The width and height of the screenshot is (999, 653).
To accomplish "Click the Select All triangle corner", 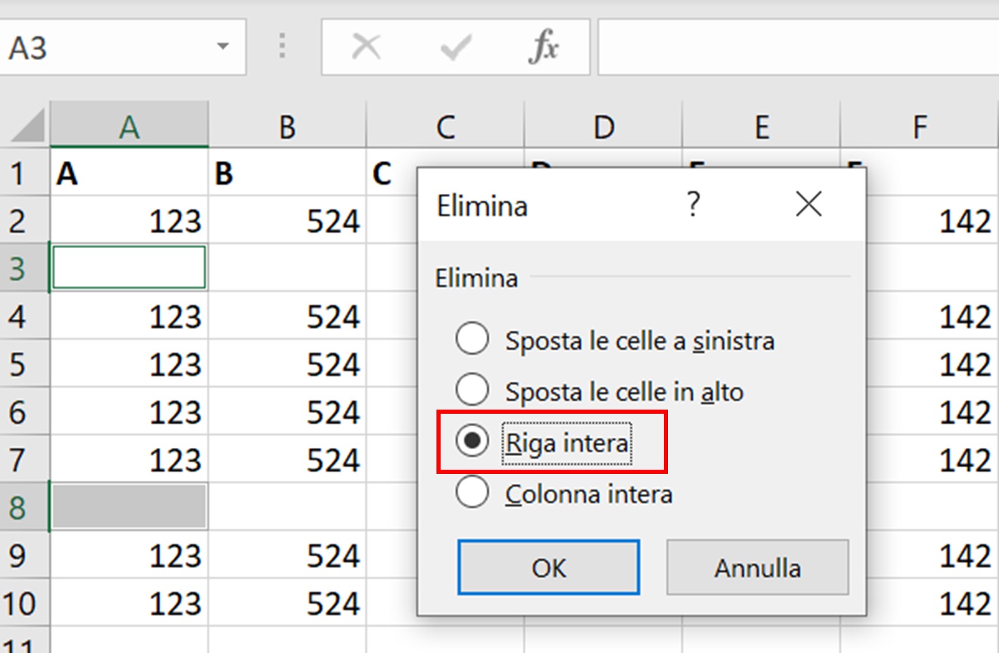I will [x=27, y=125].
